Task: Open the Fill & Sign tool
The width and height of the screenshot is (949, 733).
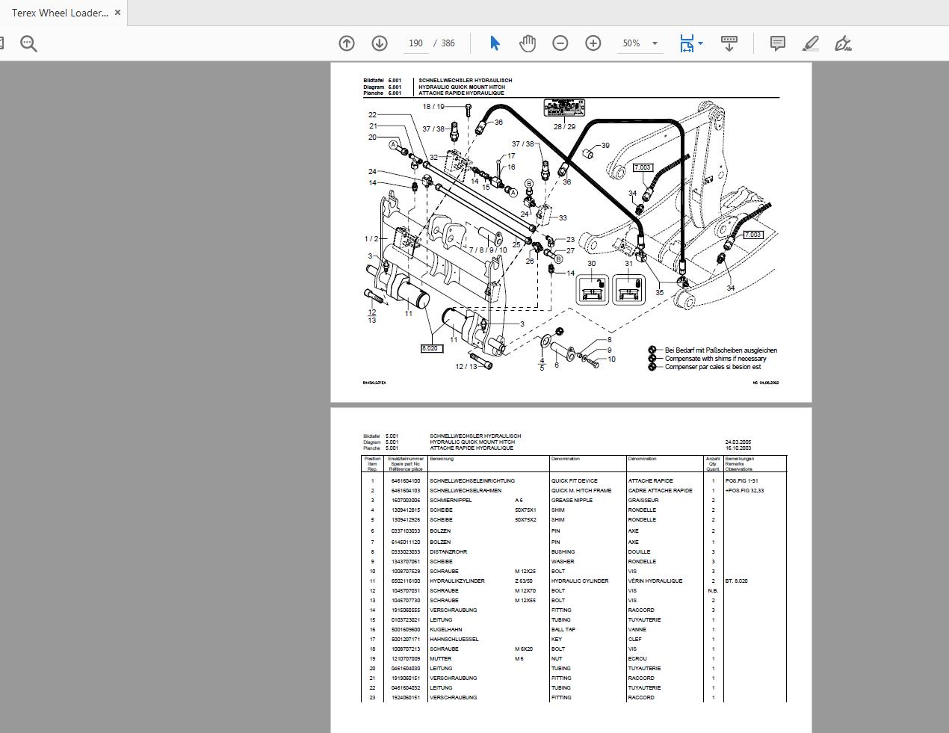Action: point(843,43)
